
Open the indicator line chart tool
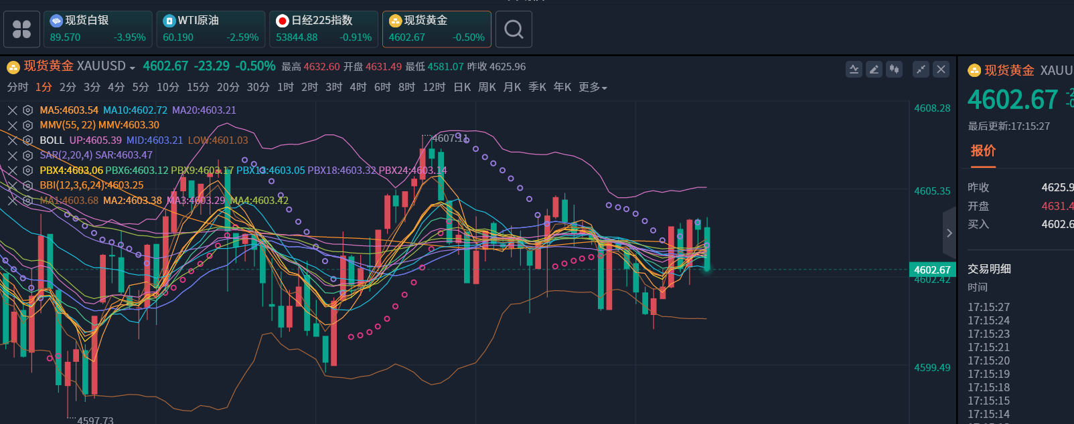854,70
